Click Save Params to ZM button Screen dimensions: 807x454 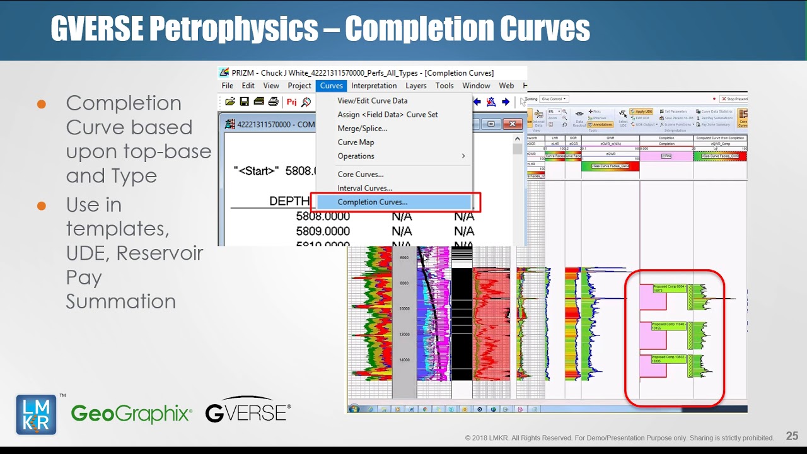tap(676, 118)
